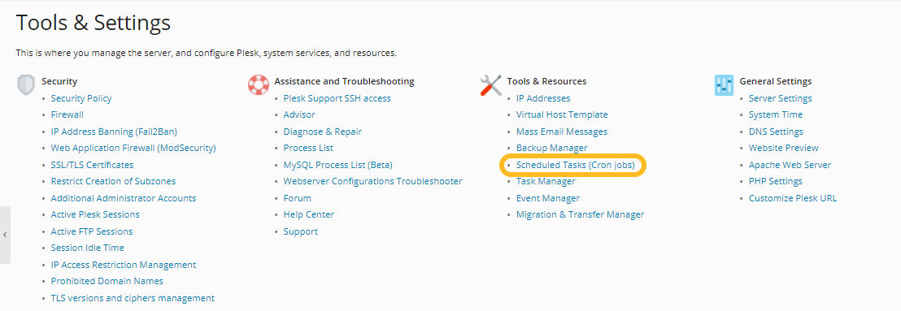Expand the collapsed sidebar with left arrow
This screenshot has width=901, height=311.
pyautogui.click(x=5, y=235)
